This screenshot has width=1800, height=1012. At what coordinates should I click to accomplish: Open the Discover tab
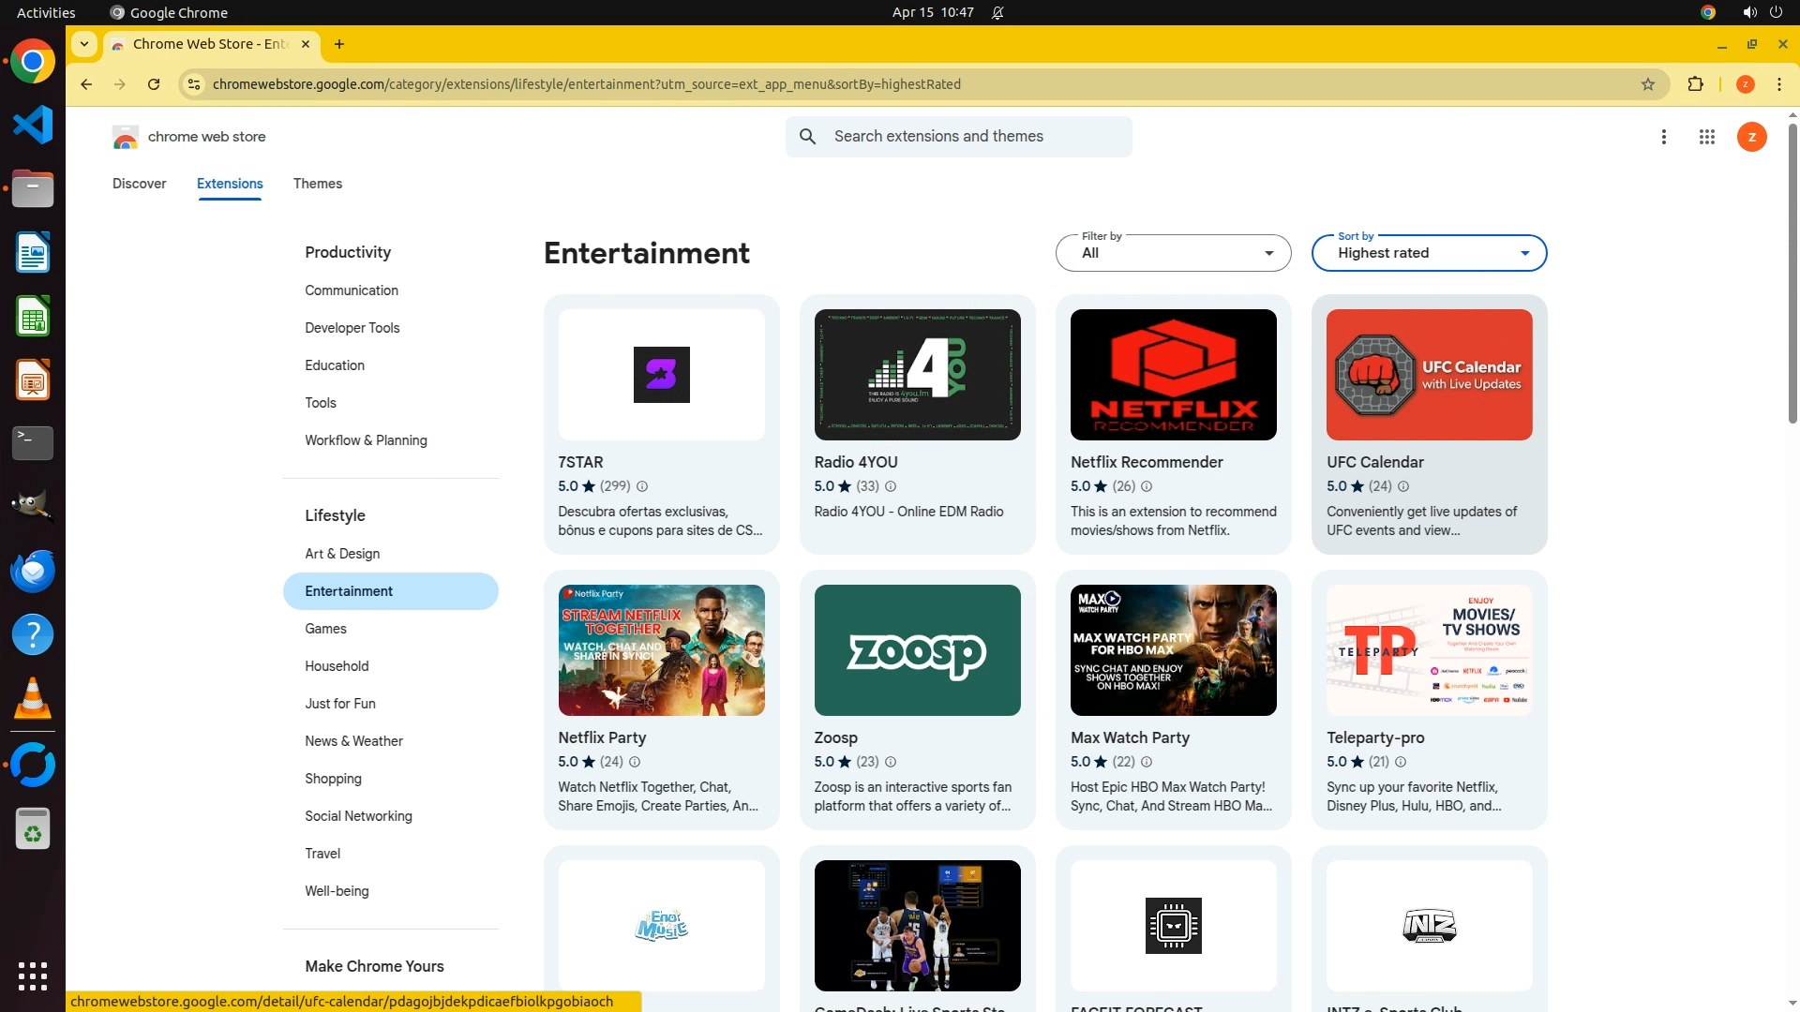click(x=139, y=184)
